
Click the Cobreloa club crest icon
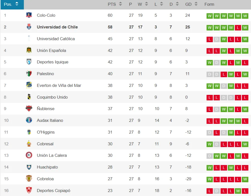tap(29, 179)
